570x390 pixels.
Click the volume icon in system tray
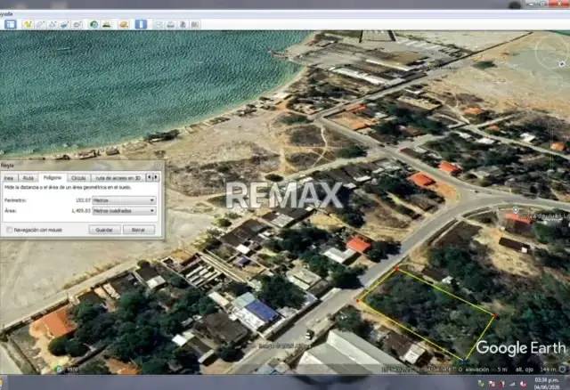point(525,384)
